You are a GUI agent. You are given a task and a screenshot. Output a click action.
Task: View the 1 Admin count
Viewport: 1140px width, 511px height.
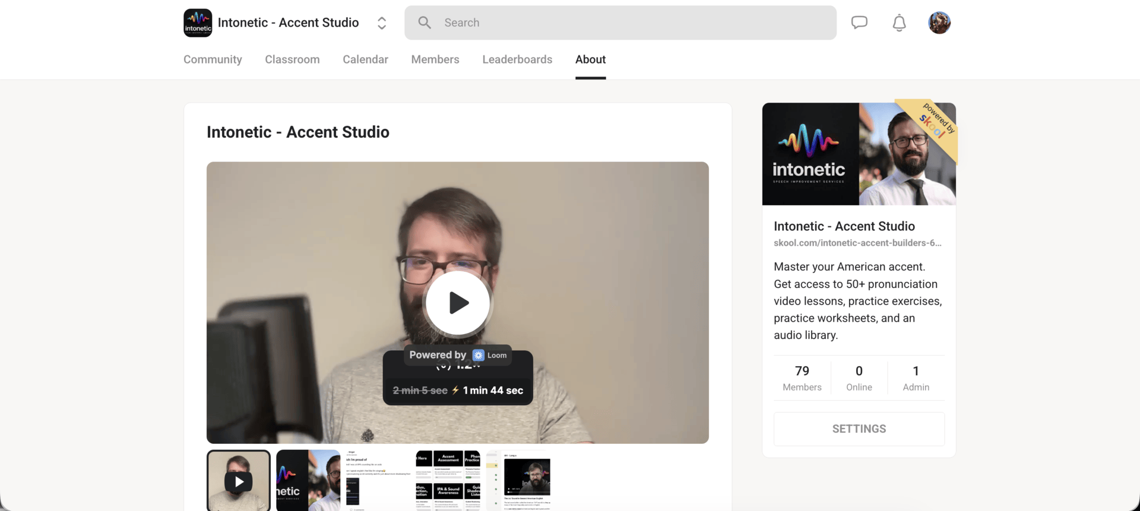click(916, 378)
